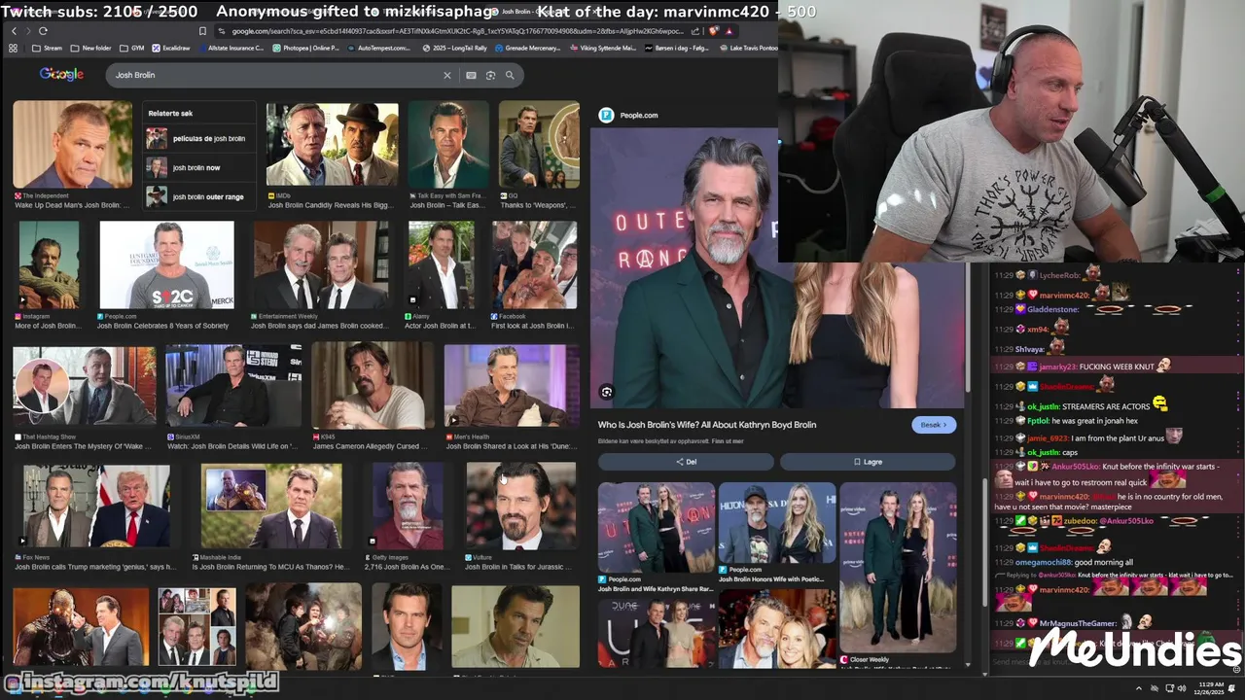
Task: Open SiriusXM 'Josh Brolin Details Wild Life' image
Action: tap(231, 386)
